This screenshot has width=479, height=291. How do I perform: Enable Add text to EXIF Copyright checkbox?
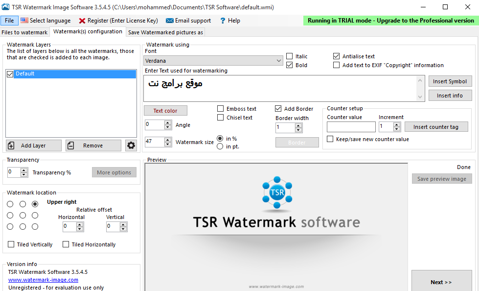pos(336,65)
